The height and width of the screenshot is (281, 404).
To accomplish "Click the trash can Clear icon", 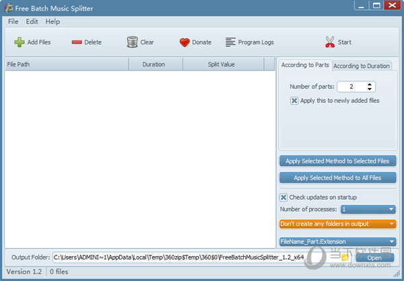I will [x=132, y=42].
